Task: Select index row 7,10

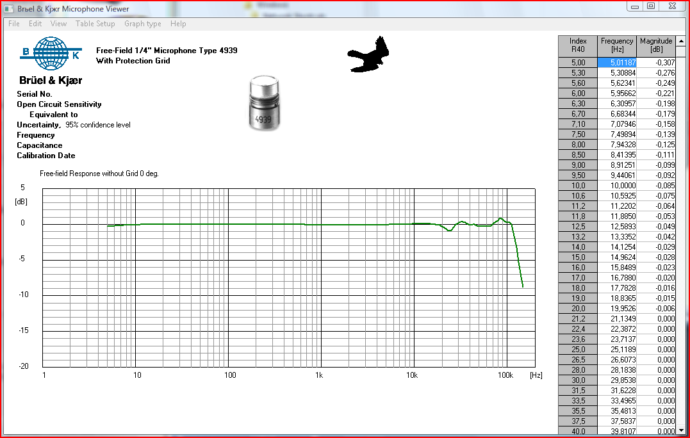Action: pos(578,124)
